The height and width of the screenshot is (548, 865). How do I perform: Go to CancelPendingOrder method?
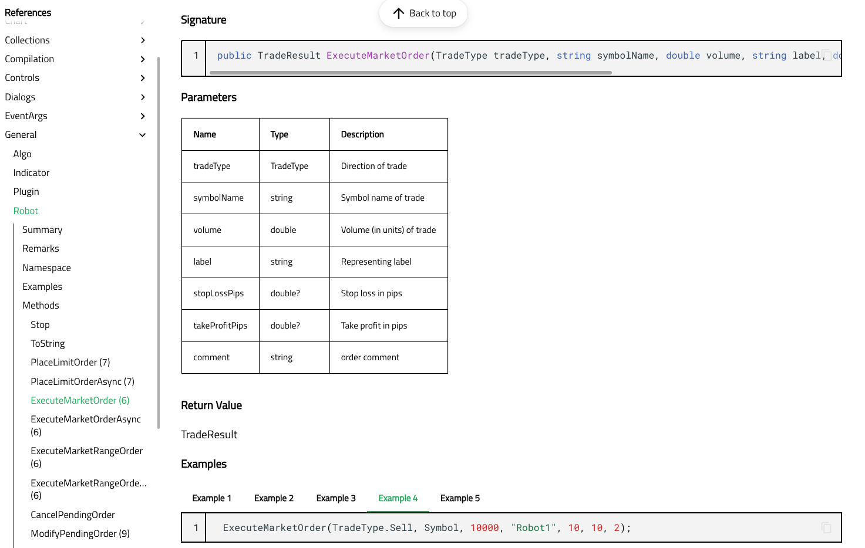pos(73,515)
